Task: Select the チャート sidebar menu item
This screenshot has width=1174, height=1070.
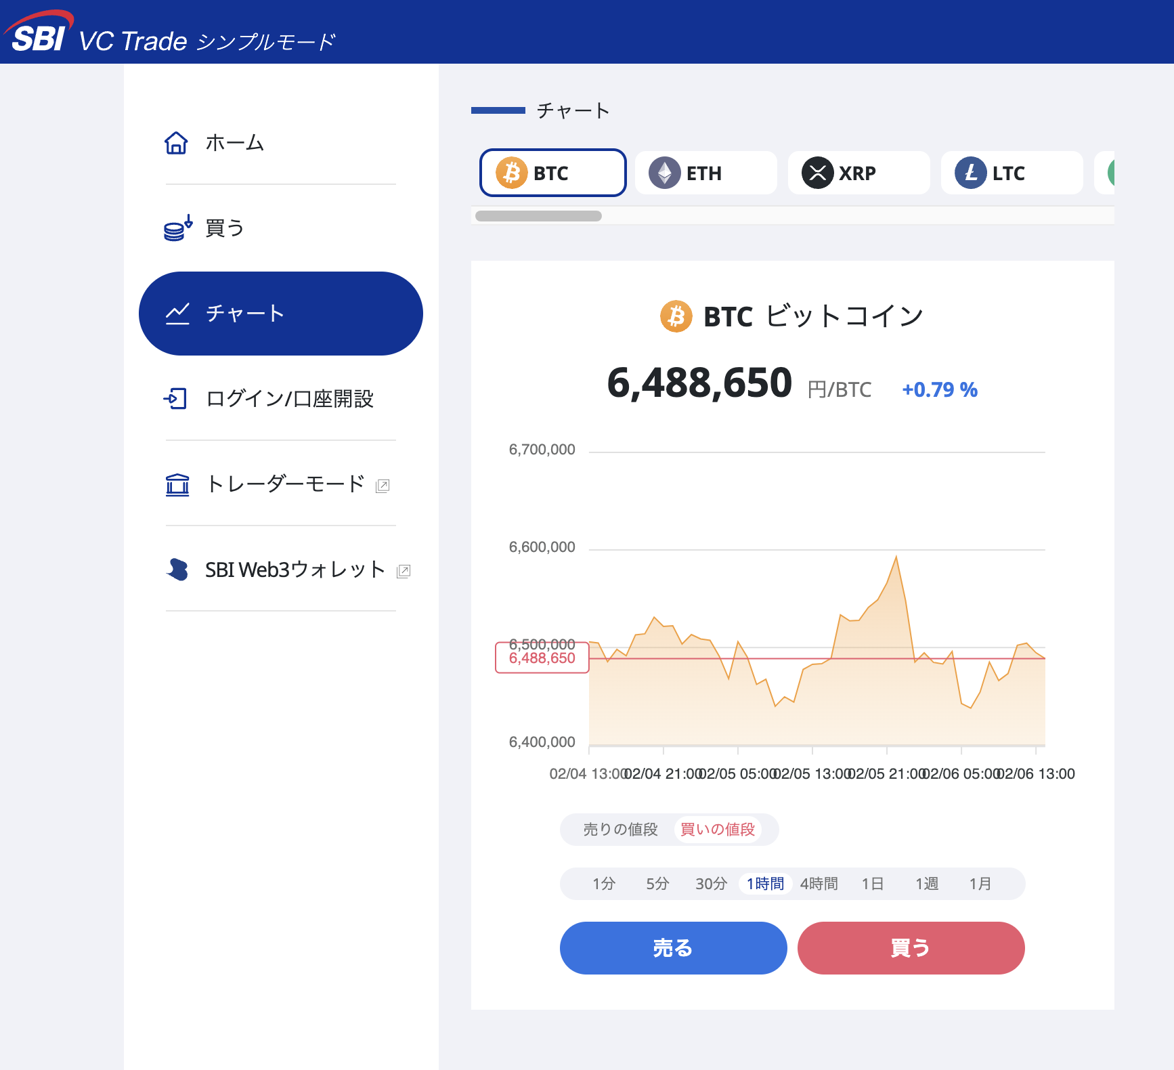Action: pos(281,314)
